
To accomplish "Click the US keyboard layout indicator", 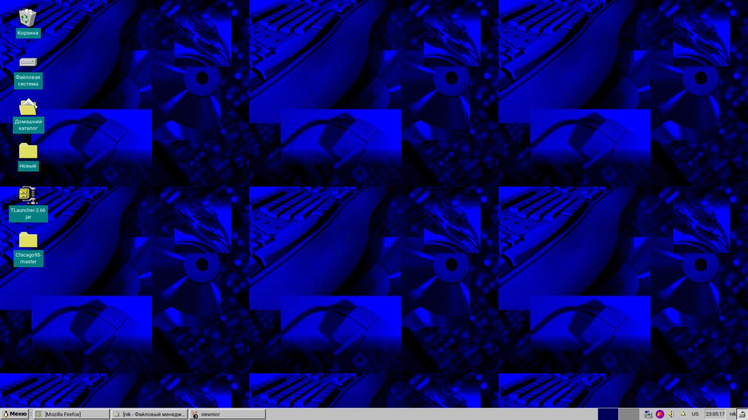I will (695, 414).
